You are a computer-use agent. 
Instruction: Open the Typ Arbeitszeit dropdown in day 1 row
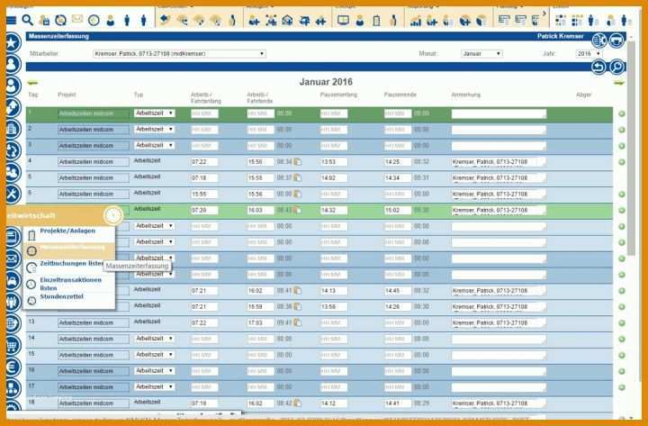tap(154, 113)
